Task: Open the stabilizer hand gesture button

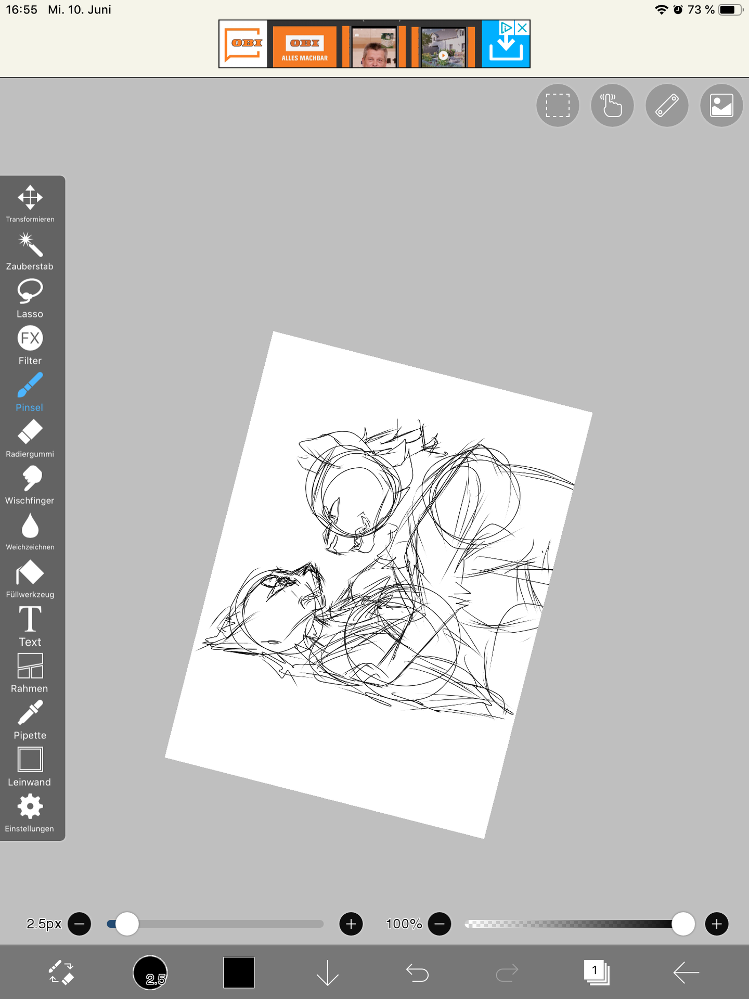Action: pyautogui.click(x=612, y=105)
